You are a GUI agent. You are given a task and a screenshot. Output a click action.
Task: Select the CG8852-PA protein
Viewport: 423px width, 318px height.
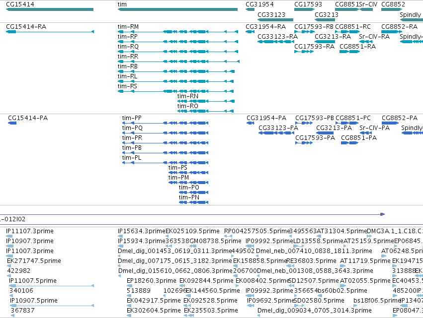tap(390, 123)
